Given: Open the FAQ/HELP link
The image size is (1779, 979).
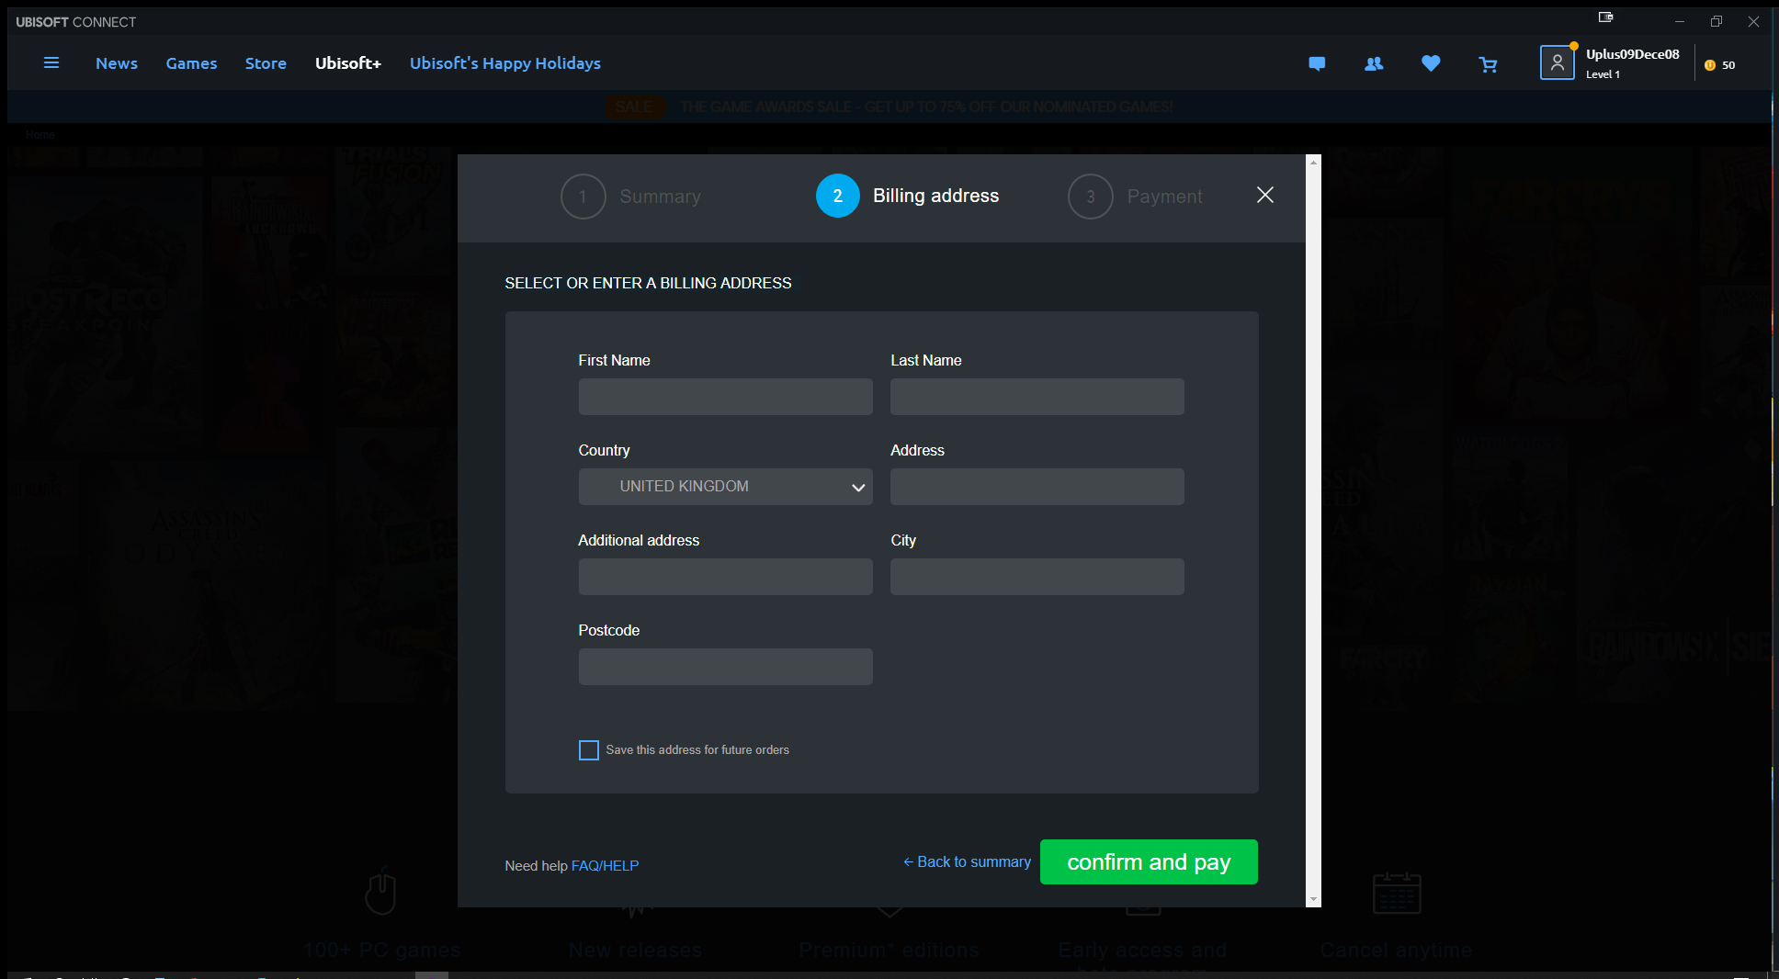Looking at the screenshot, I should pyautogui.click(x=605, y=866).
